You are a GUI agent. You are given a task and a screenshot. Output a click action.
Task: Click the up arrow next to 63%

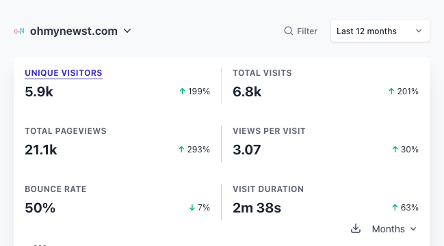395,208
